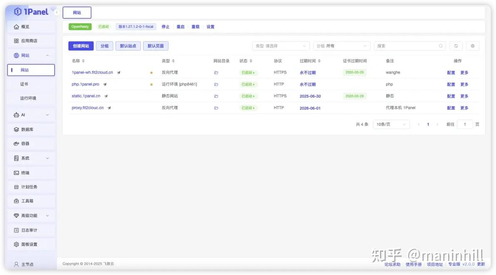496x275 pixels.
Task: Select the 网站 tab at top
Action: click(x=77, y=12)
